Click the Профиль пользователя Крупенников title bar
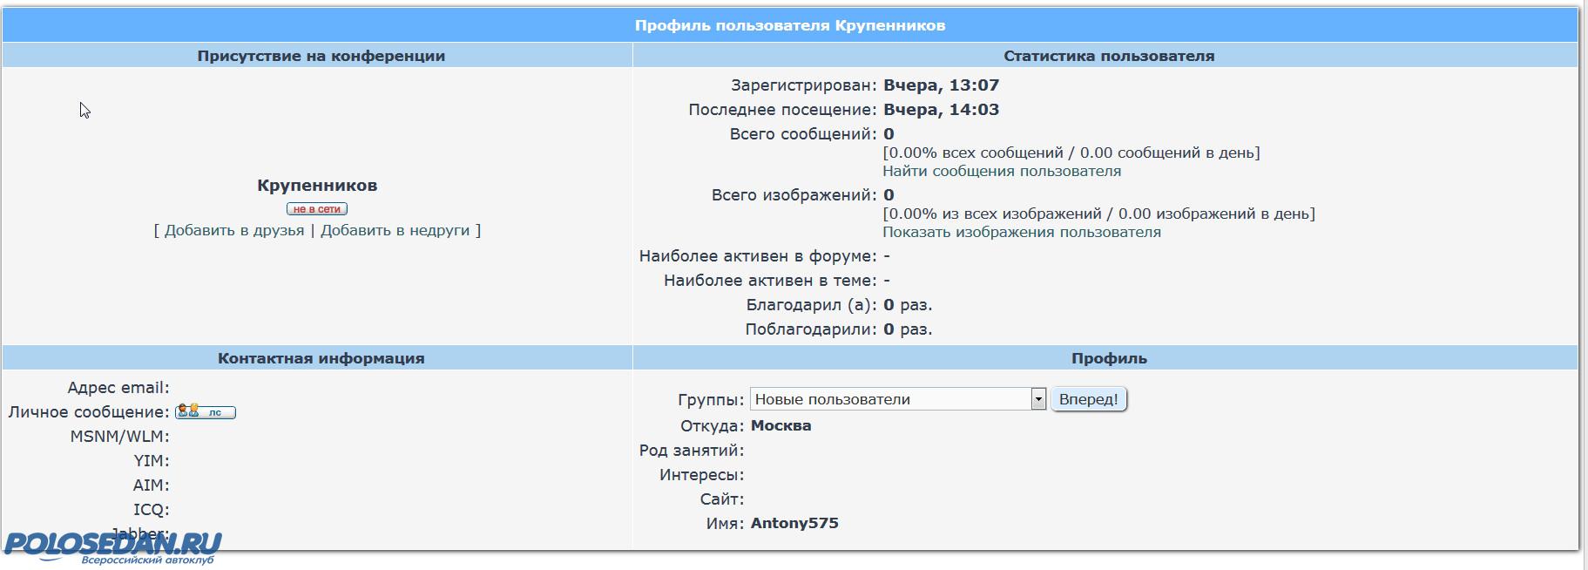Image resolution: width=1588 pixels, height=570 pixels. click(x=789, y=25)
